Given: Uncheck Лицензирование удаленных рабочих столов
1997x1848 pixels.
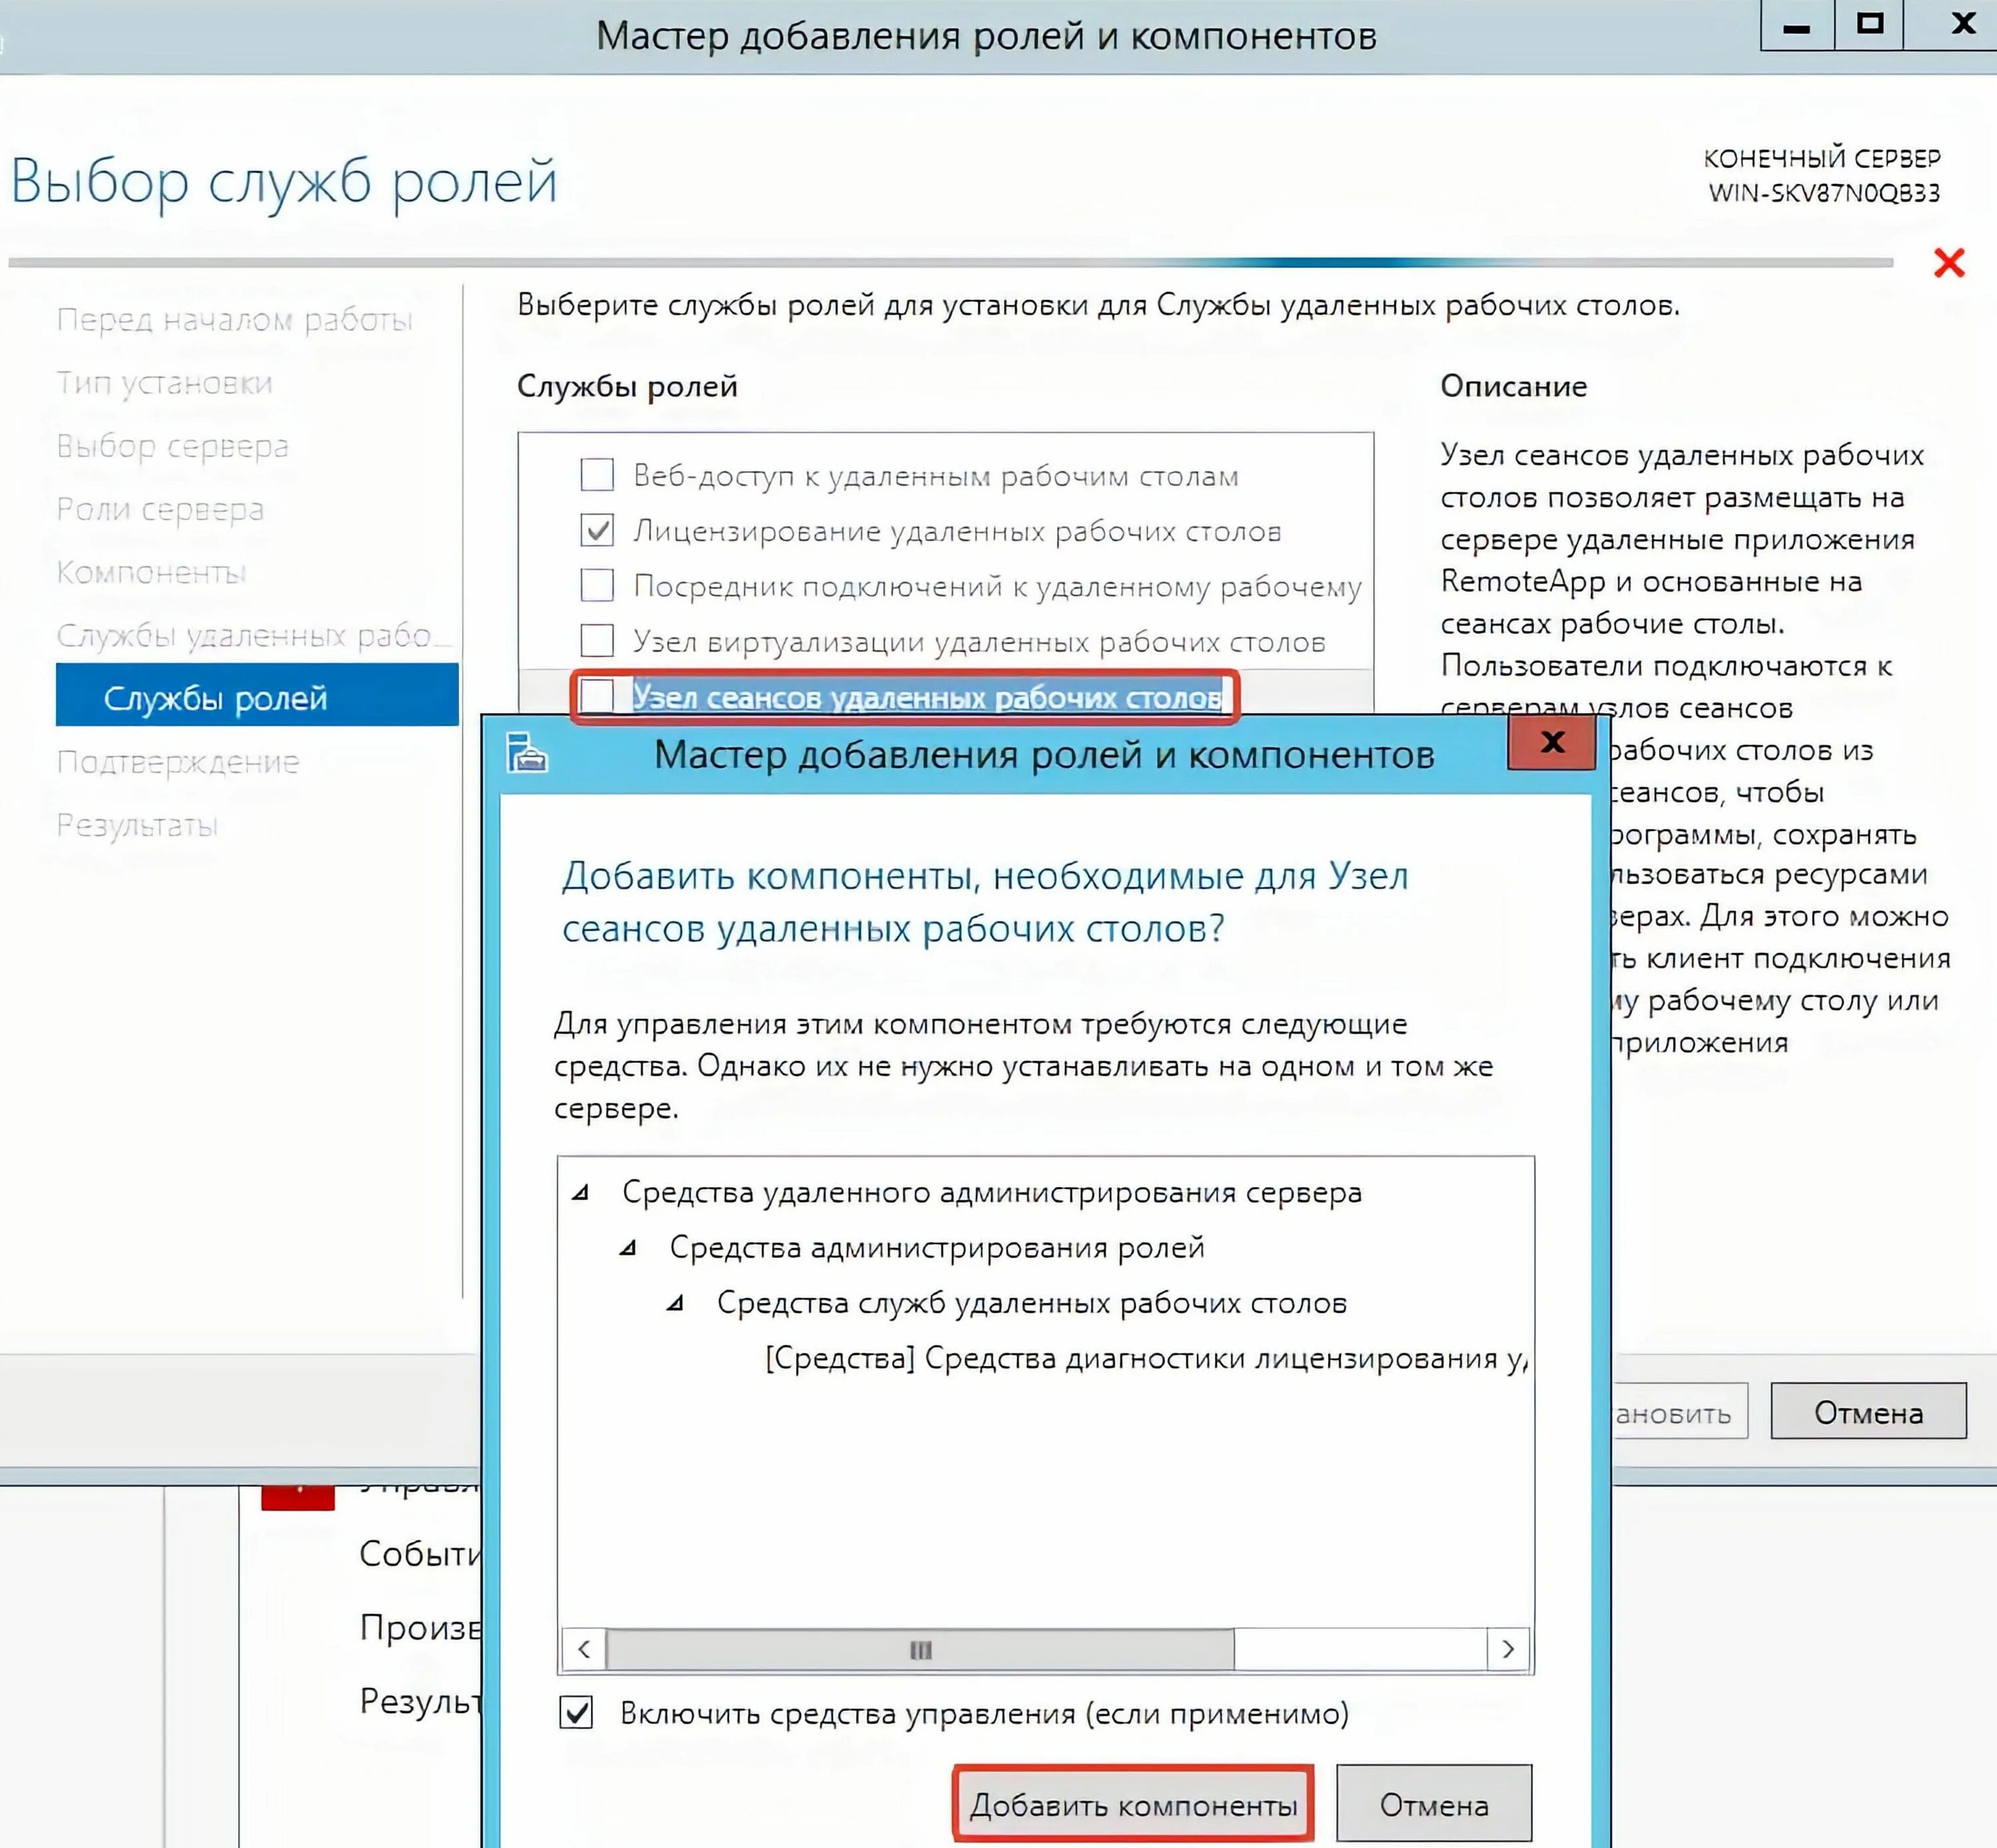Looking at the screenshot, I should (x=597, y=530).
